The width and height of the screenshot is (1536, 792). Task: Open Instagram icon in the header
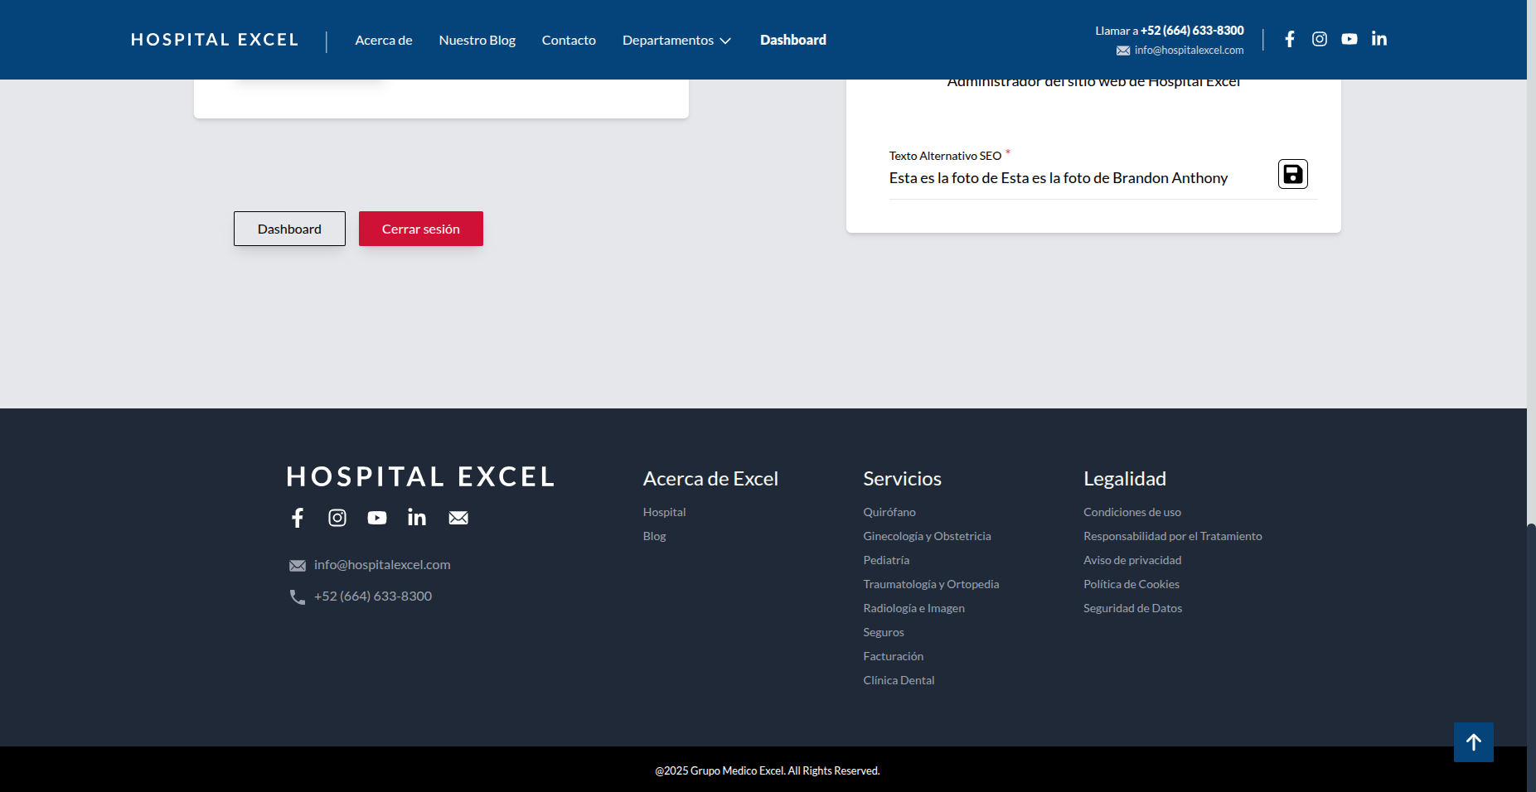(1320, 39)
